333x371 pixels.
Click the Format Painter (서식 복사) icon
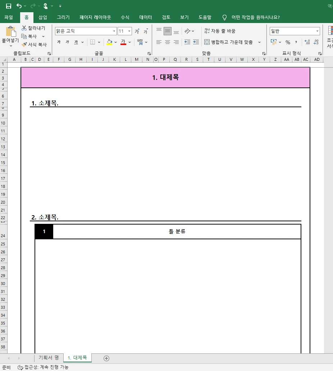[x=24, y=44]
